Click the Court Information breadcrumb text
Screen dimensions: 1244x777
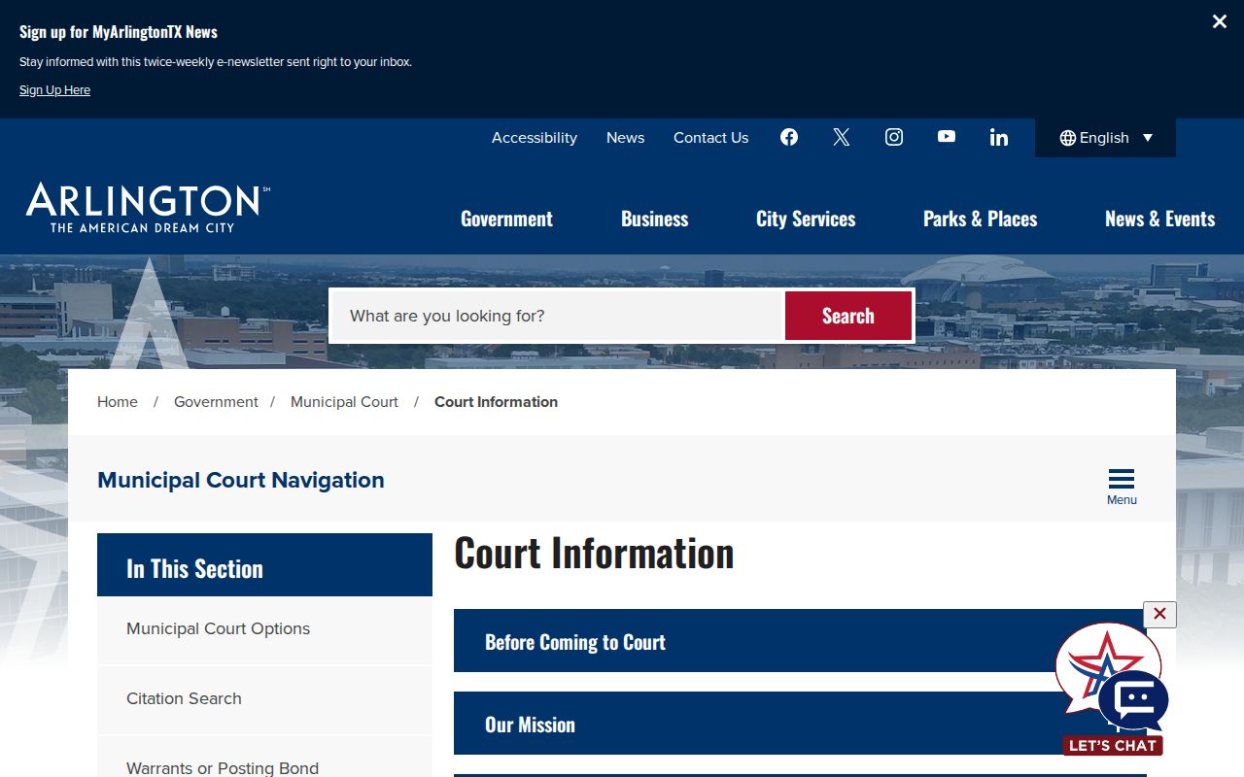496,402
